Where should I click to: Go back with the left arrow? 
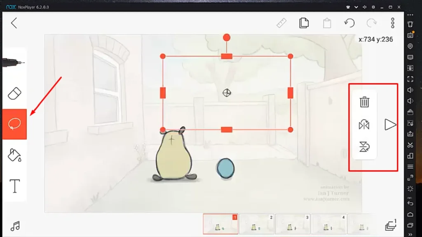[14, 23]
